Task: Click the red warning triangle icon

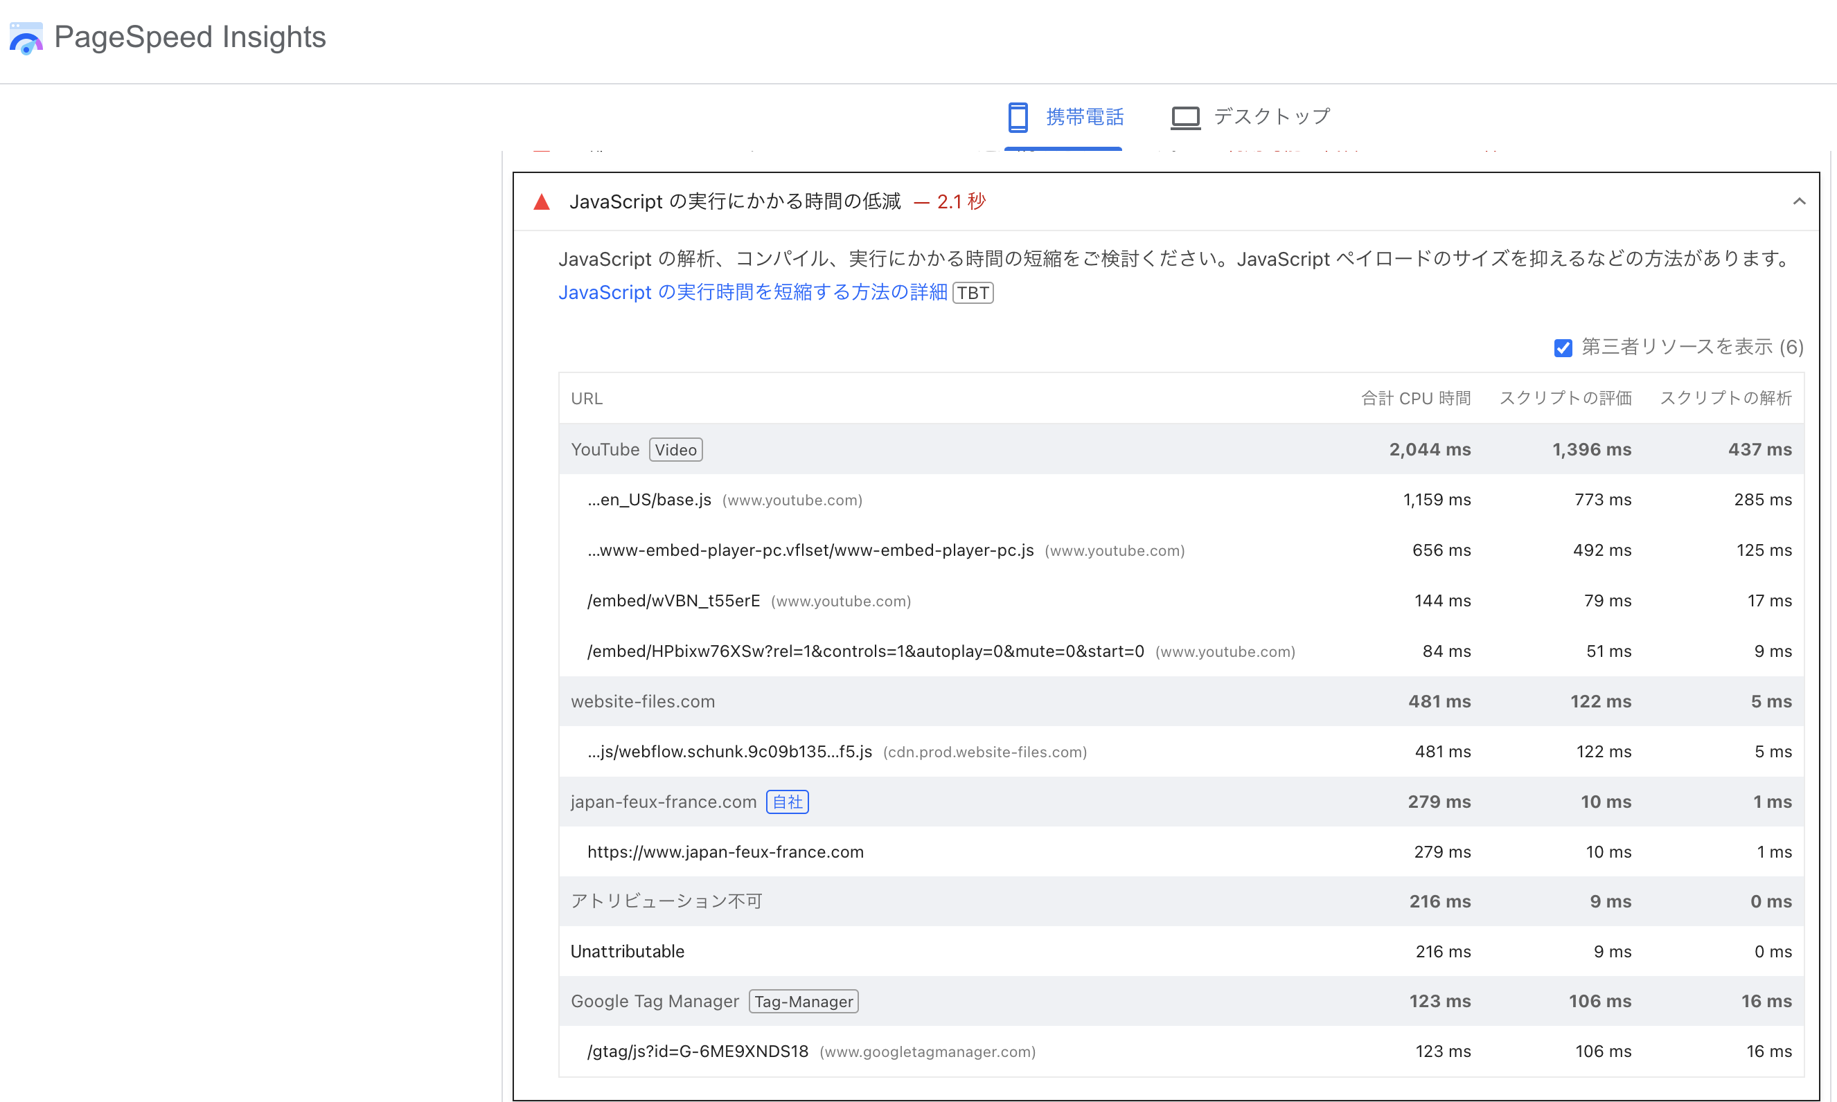Action: coord(542,202)
